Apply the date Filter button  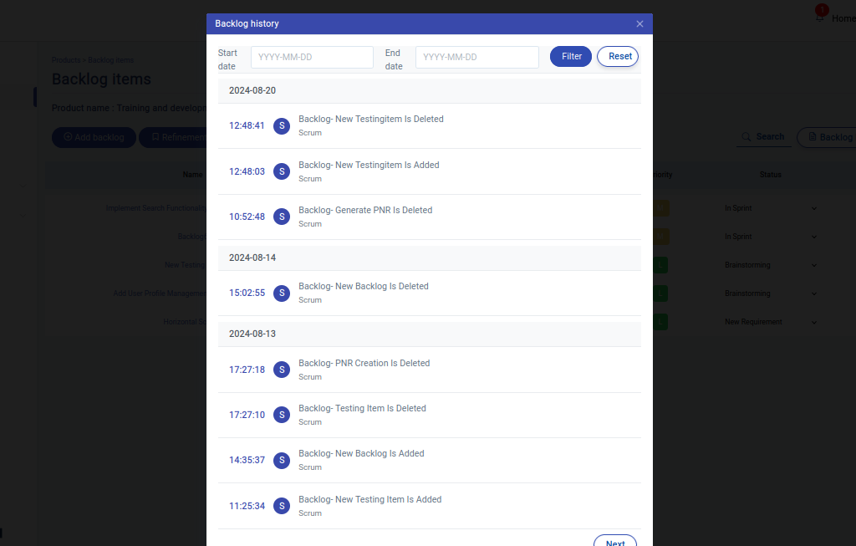click(x=570, y=57)
